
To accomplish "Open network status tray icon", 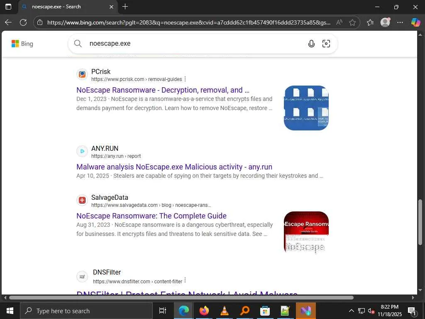I will click(361, 311).
